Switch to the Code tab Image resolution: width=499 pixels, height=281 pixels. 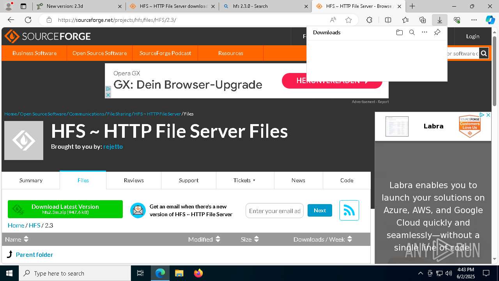tap(347, 180)
